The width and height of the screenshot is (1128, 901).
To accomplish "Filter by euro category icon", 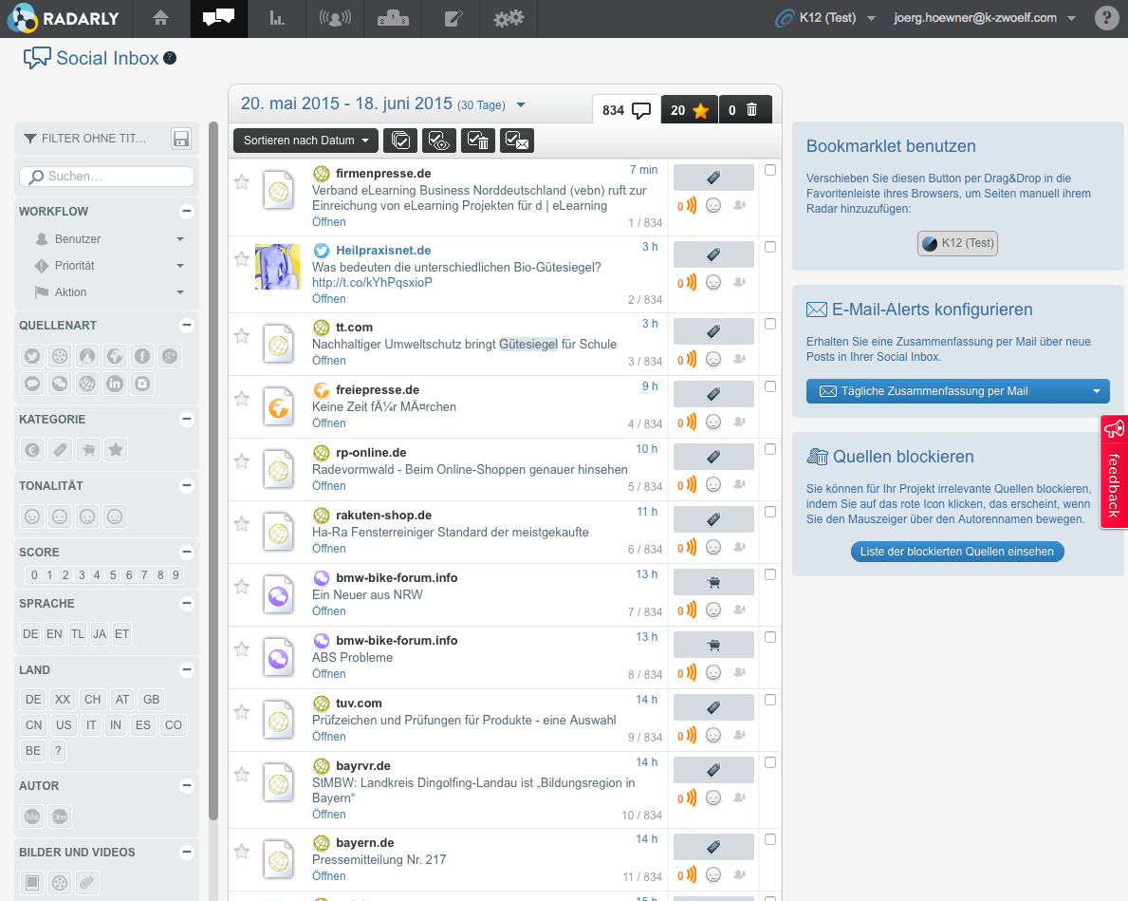I will click(32, 450).
